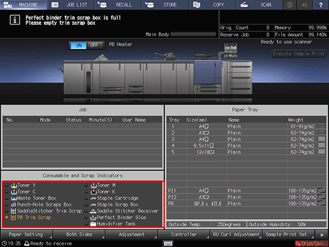The height and width of the screenshot is (247, 329).
Task: Click the Perfect Binder Glue icon
Action: click(93, 218)
